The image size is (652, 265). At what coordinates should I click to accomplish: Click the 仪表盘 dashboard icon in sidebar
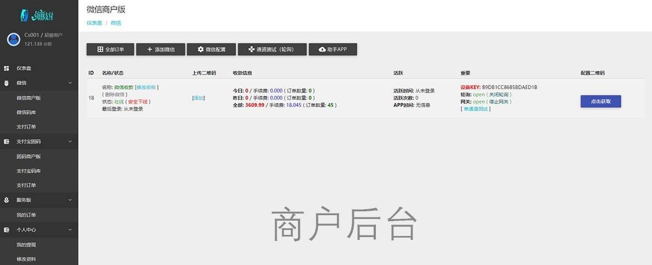7,68
